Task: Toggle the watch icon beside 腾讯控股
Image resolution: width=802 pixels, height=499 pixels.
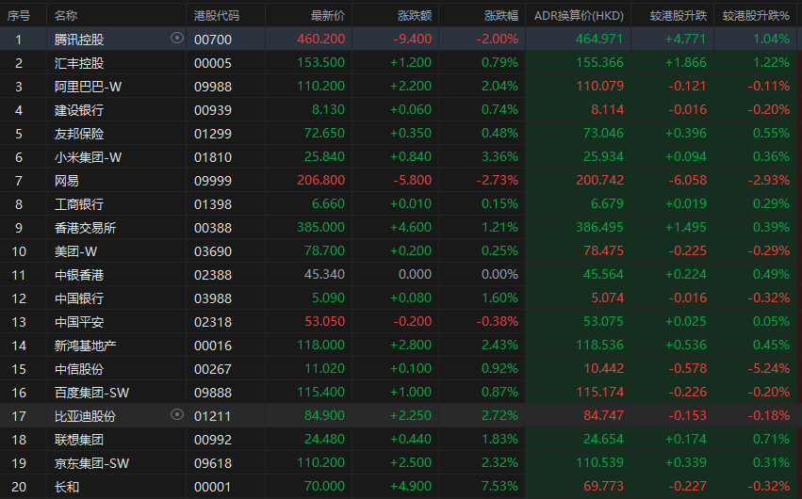Action: pos(177,39)
